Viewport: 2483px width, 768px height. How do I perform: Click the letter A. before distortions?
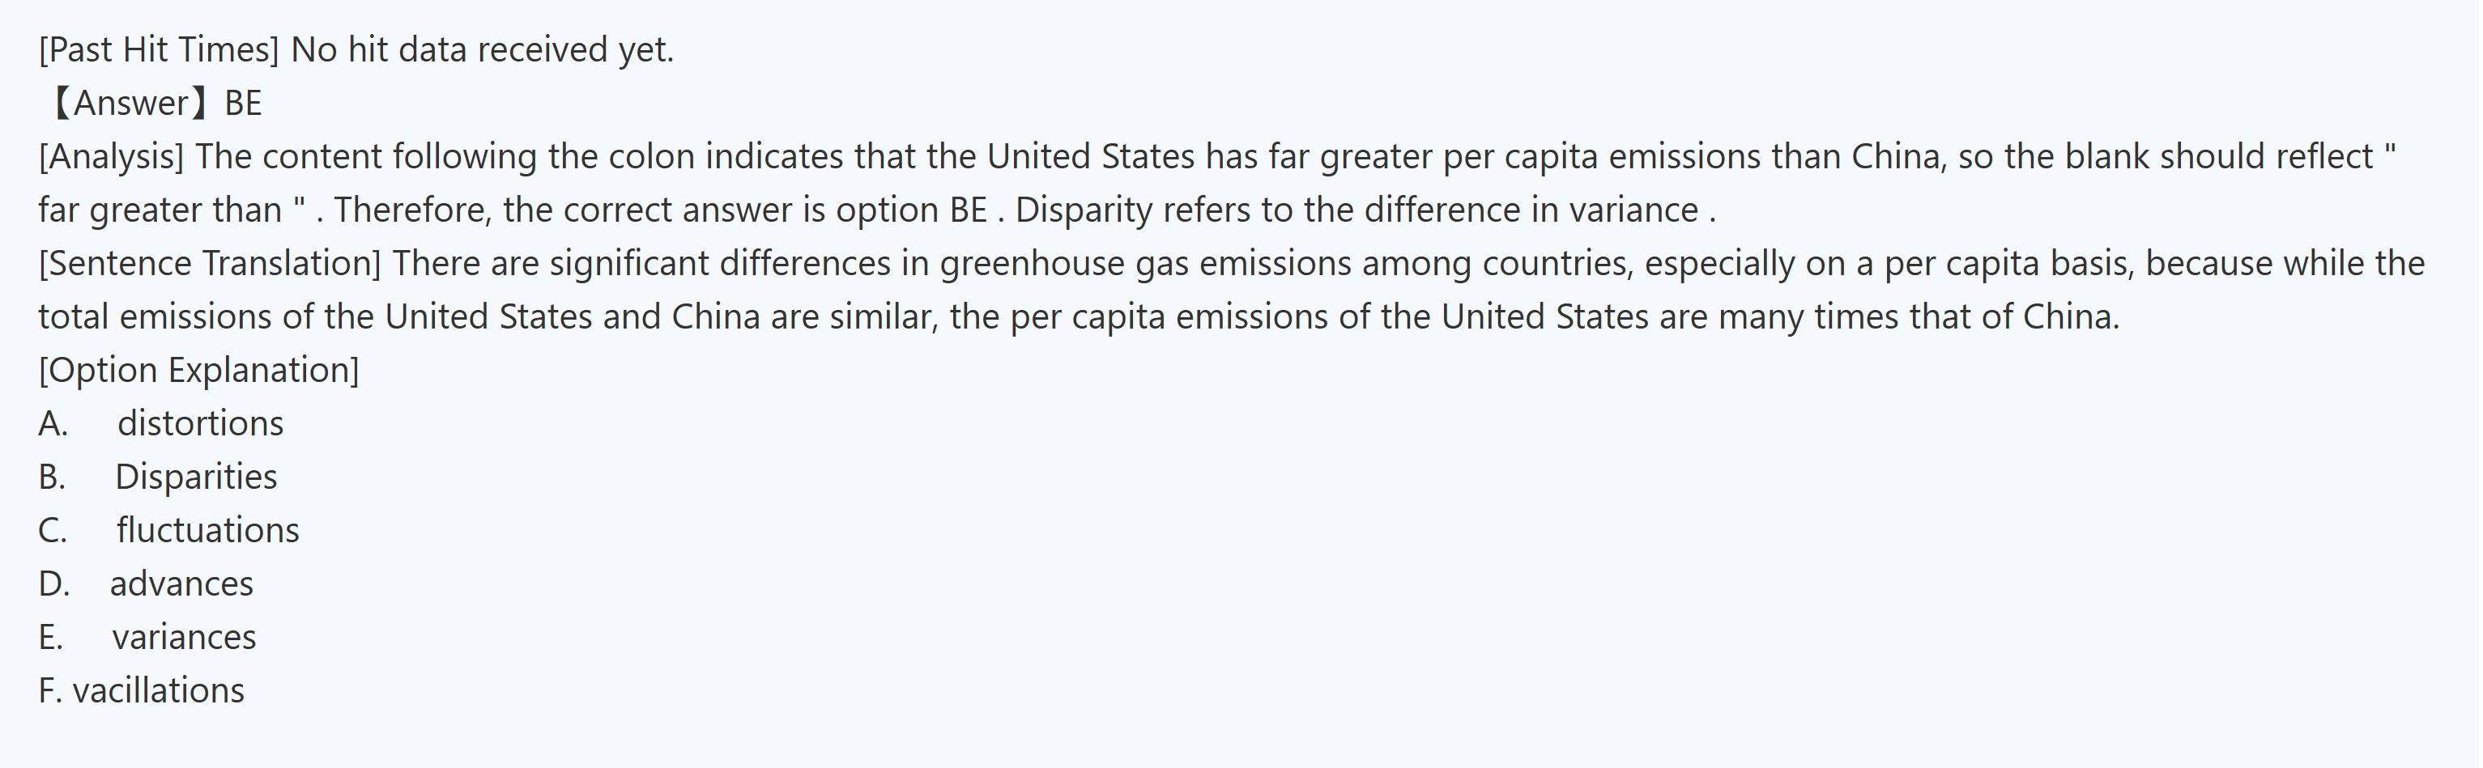pos(53,424)
